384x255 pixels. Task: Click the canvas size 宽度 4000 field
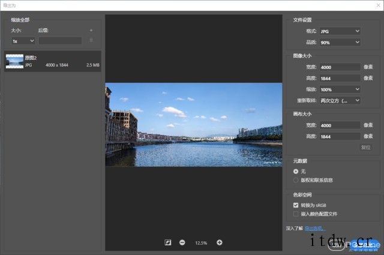coord(340,125)
